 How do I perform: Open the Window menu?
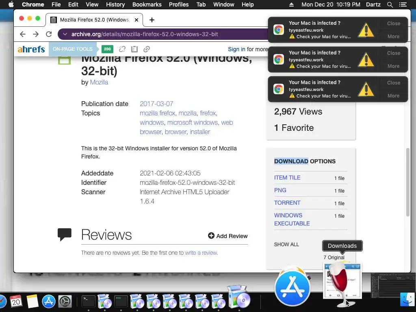point(224,4)
